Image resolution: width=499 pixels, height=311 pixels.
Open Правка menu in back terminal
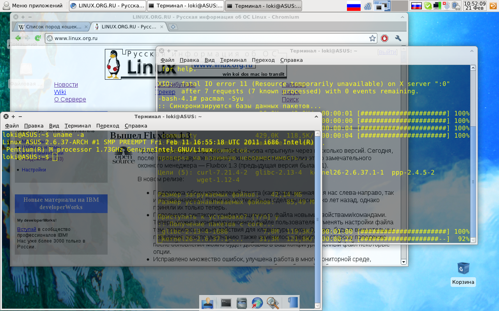pos(189,60)
